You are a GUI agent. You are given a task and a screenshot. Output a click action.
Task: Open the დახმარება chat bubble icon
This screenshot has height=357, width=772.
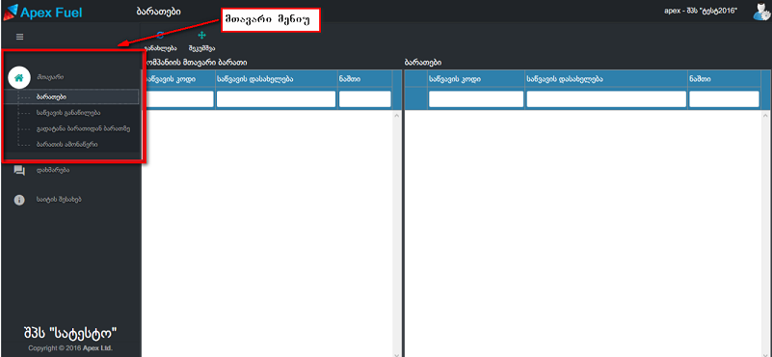point(19,171)
